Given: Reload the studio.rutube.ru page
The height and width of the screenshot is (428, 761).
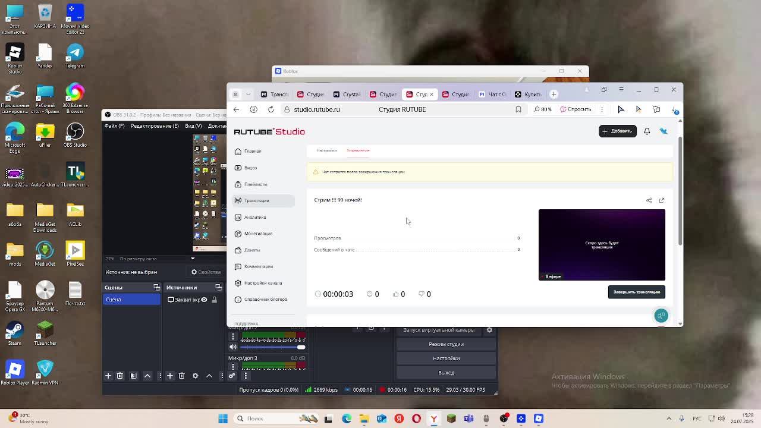Looking at the screenshot, I should click(271, 109).
